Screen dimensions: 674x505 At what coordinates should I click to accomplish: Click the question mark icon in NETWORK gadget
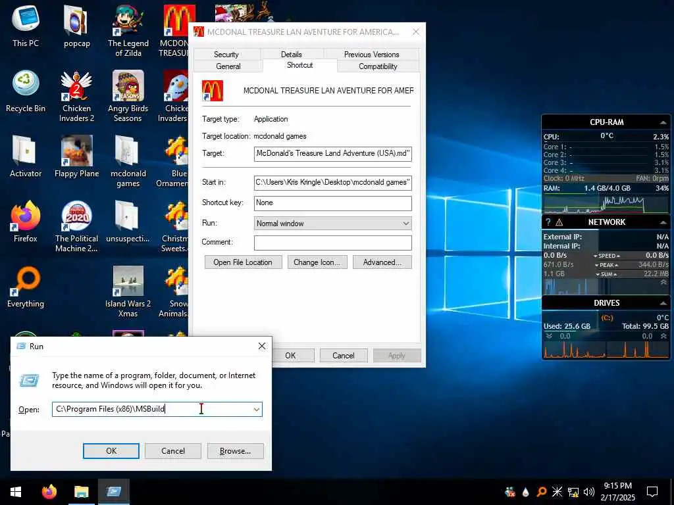pyautogui.click(x=548, y=222)
